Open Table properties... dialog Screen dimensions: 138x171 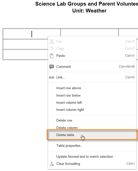tap(92, 146)
